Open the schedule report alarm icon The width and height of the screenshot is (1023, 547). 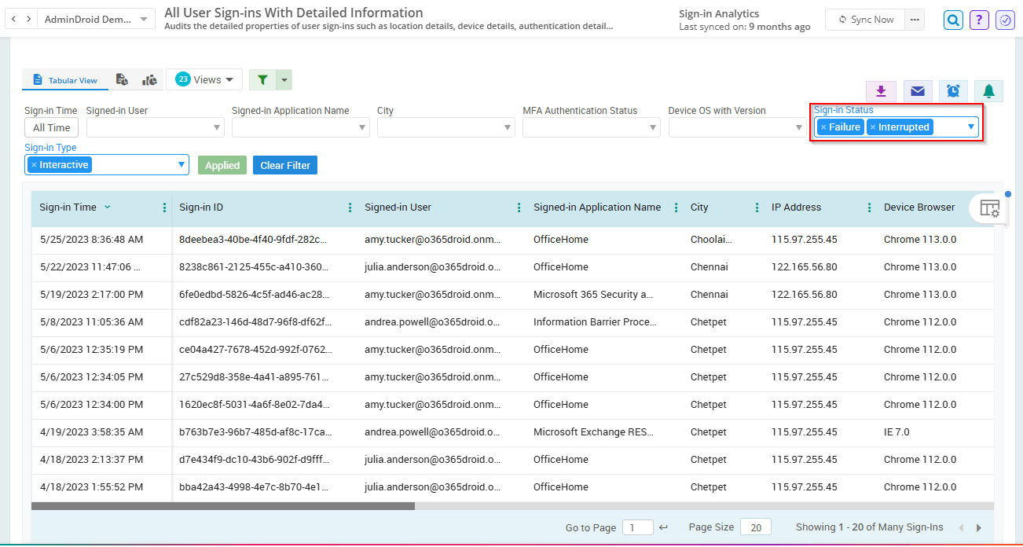click(952, 90)
